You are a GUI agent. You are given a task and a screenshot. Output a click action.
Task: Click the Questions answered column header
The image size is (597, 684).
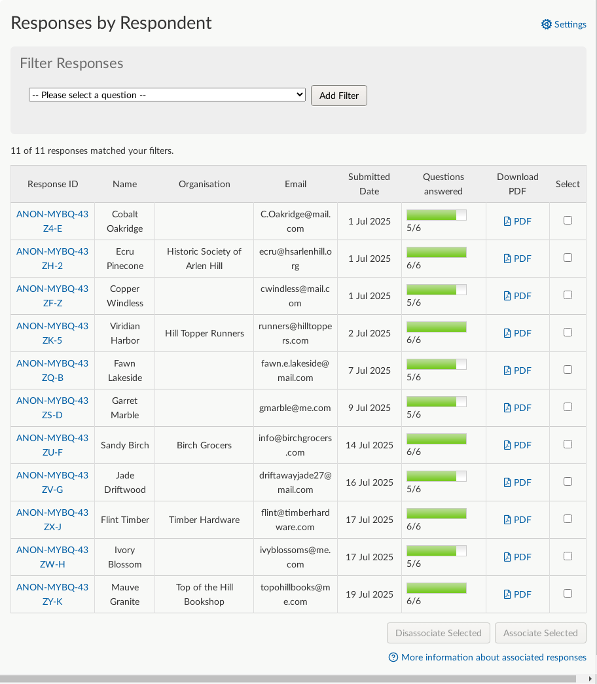click(x=443, y=184)
